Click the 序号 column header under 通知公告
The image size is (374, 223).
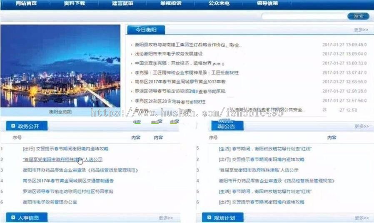213,137
